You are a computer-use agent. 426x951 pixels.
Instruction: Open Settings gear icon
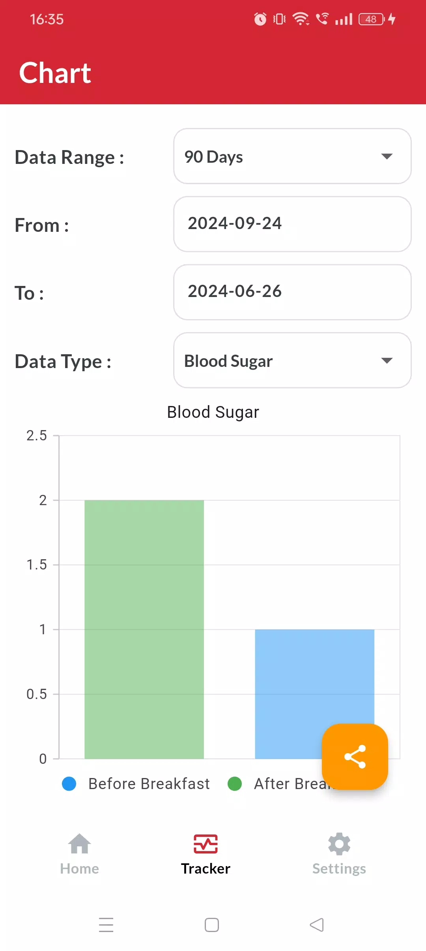coord(339,844)
